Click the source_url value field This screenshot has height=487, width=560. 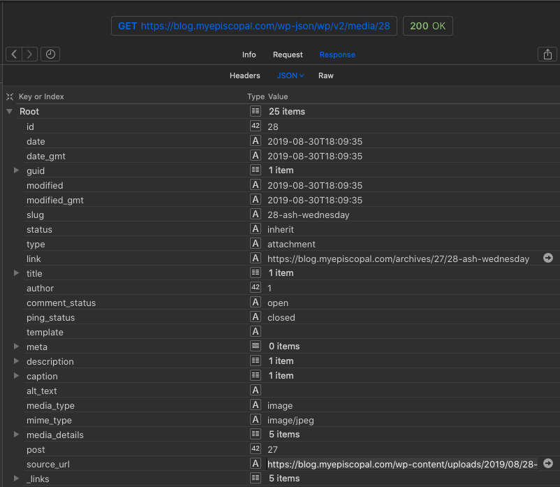coord(402,464)
